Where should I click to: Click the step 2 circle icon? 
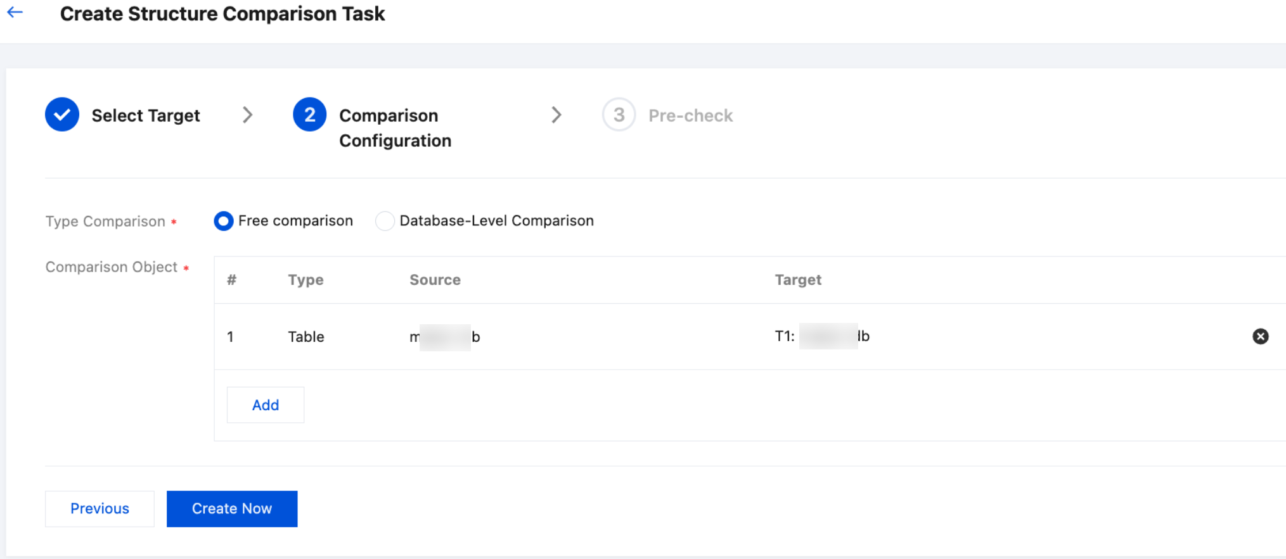(309, 115)
